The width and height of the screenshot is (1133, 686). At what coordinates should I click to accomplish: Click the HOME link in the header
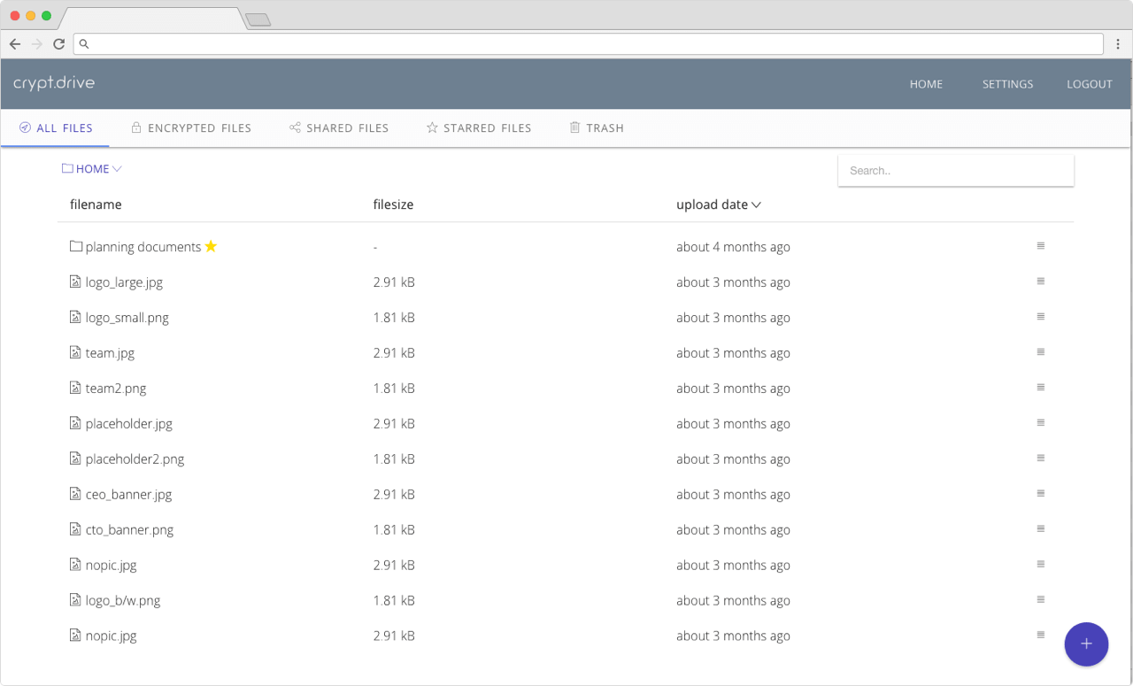coord(926,84)
